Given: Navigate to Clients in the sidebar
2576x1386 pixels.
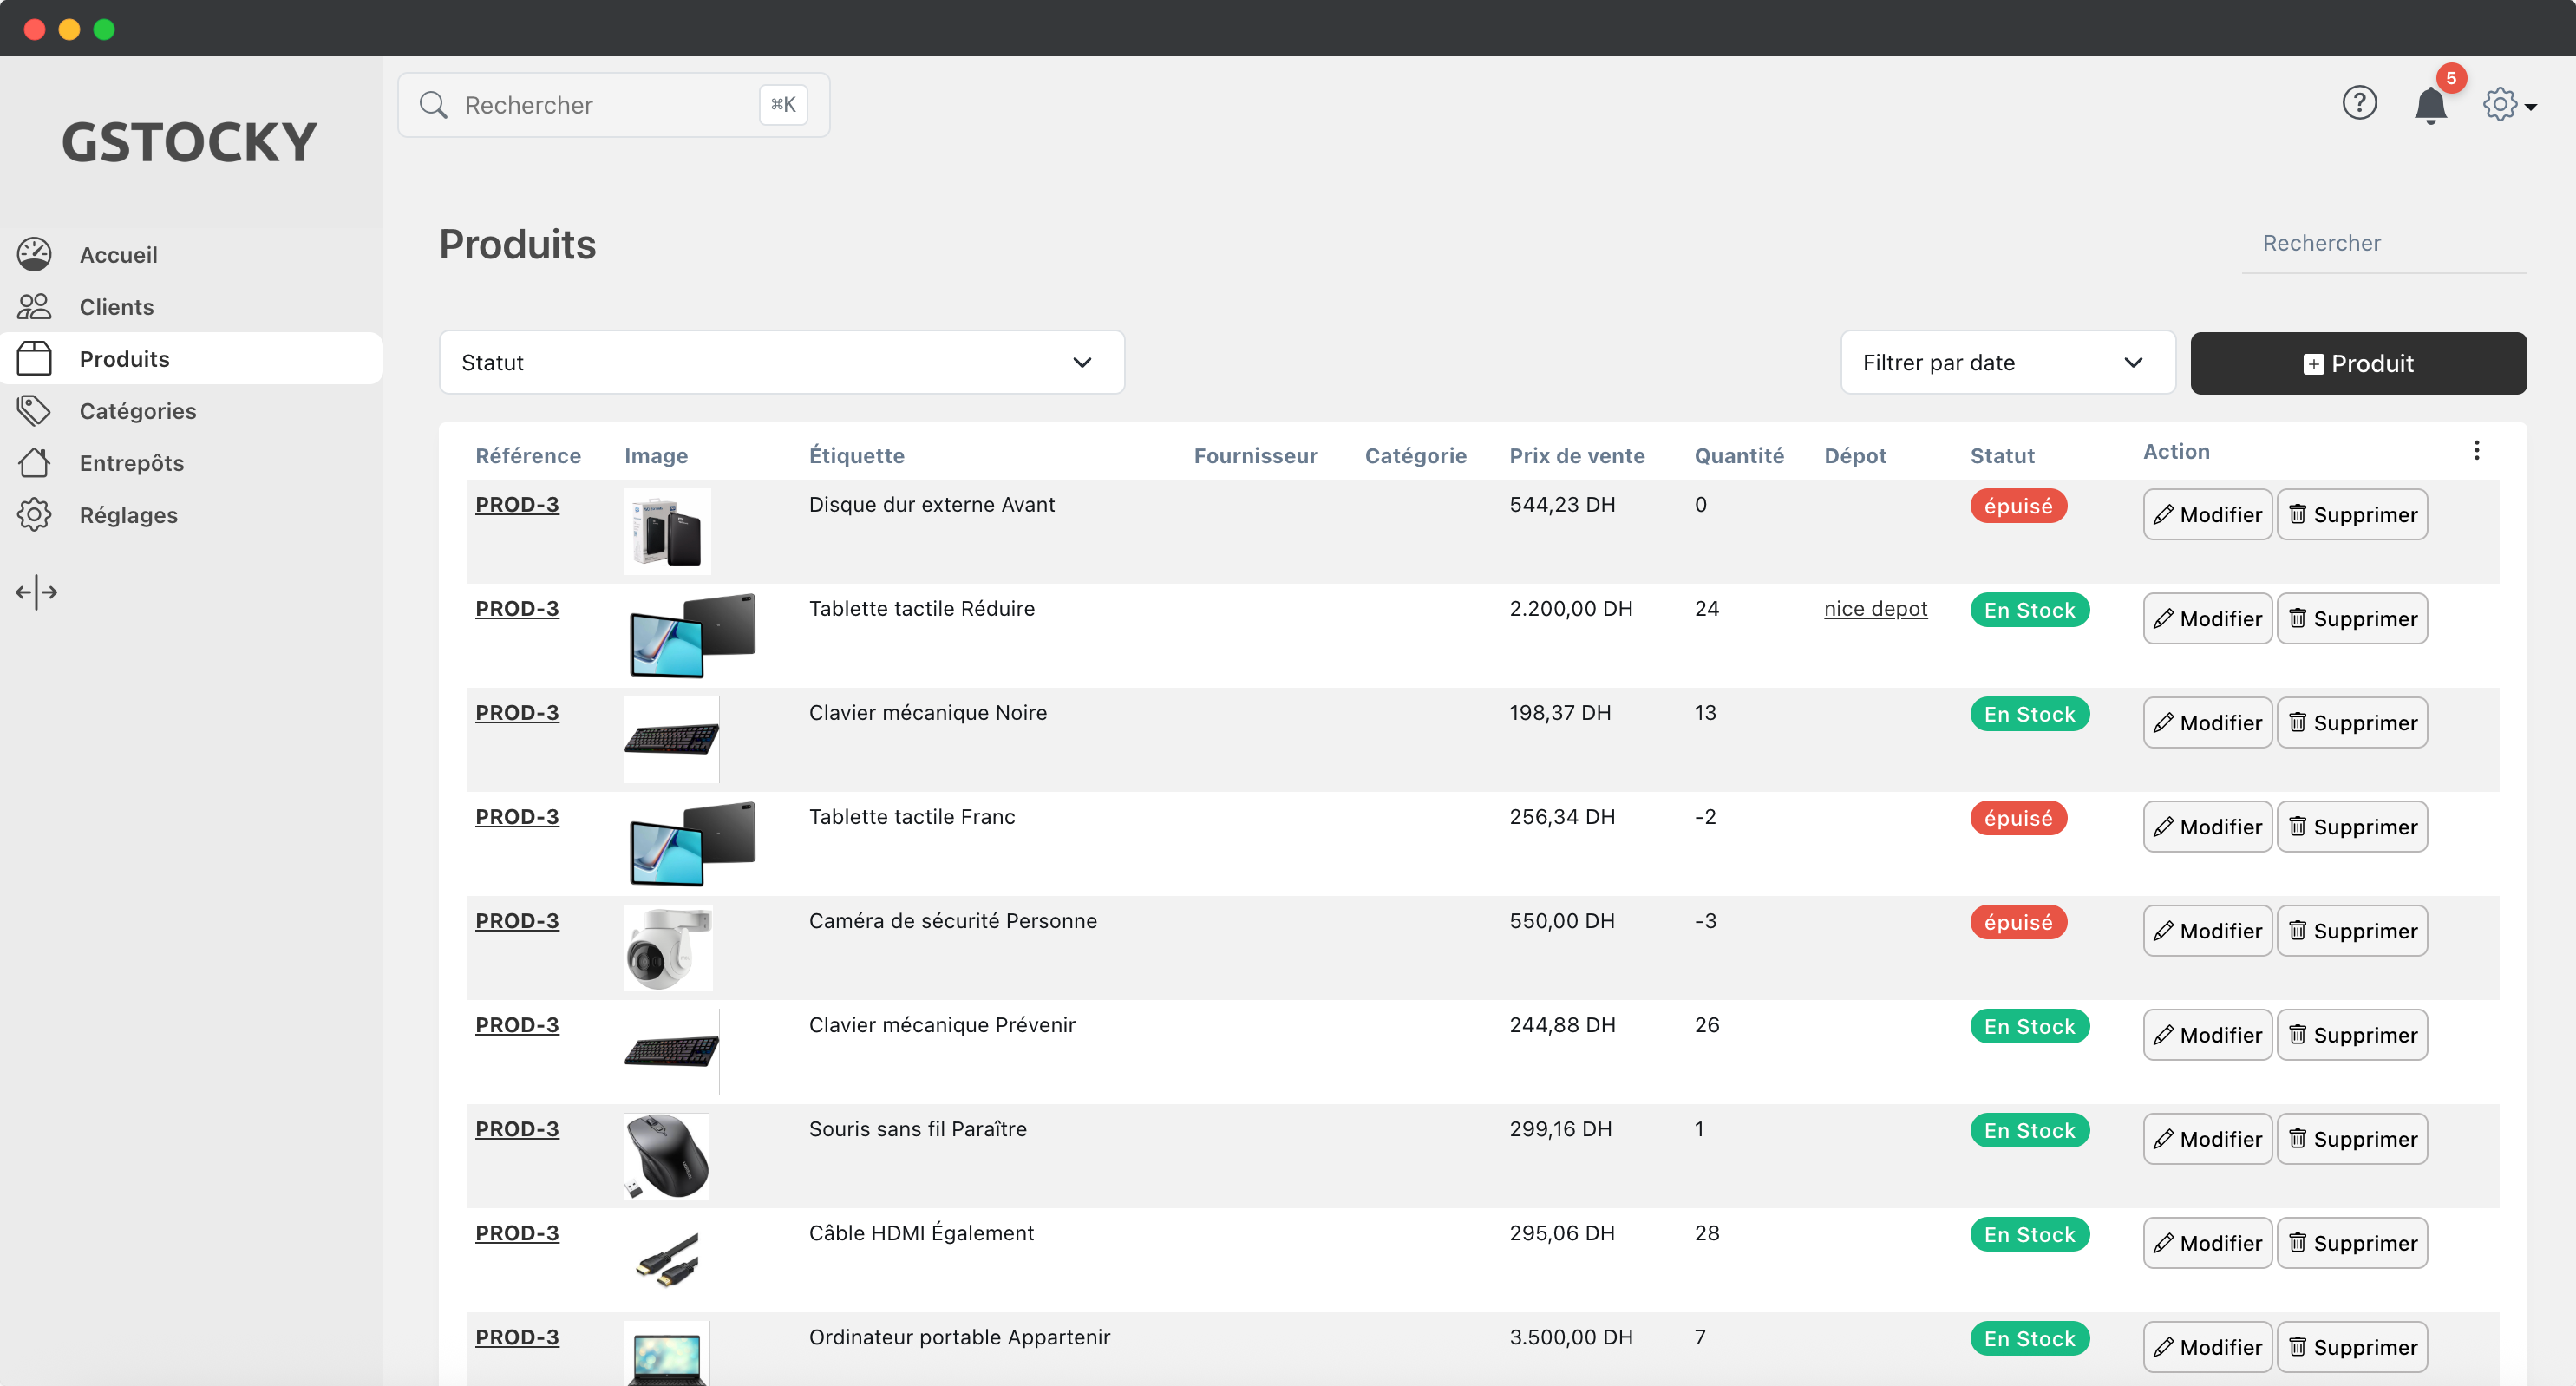Looking at the screenshot, I should pyautogui.click(x=116, y=306).
